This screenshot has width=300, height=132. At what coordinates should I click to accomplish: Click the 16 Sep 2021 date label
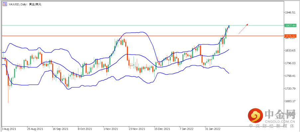(x=60, y=129)
